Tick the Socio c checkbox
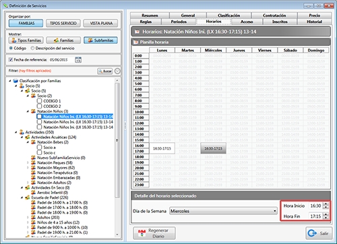 click(x=39, y=152)
